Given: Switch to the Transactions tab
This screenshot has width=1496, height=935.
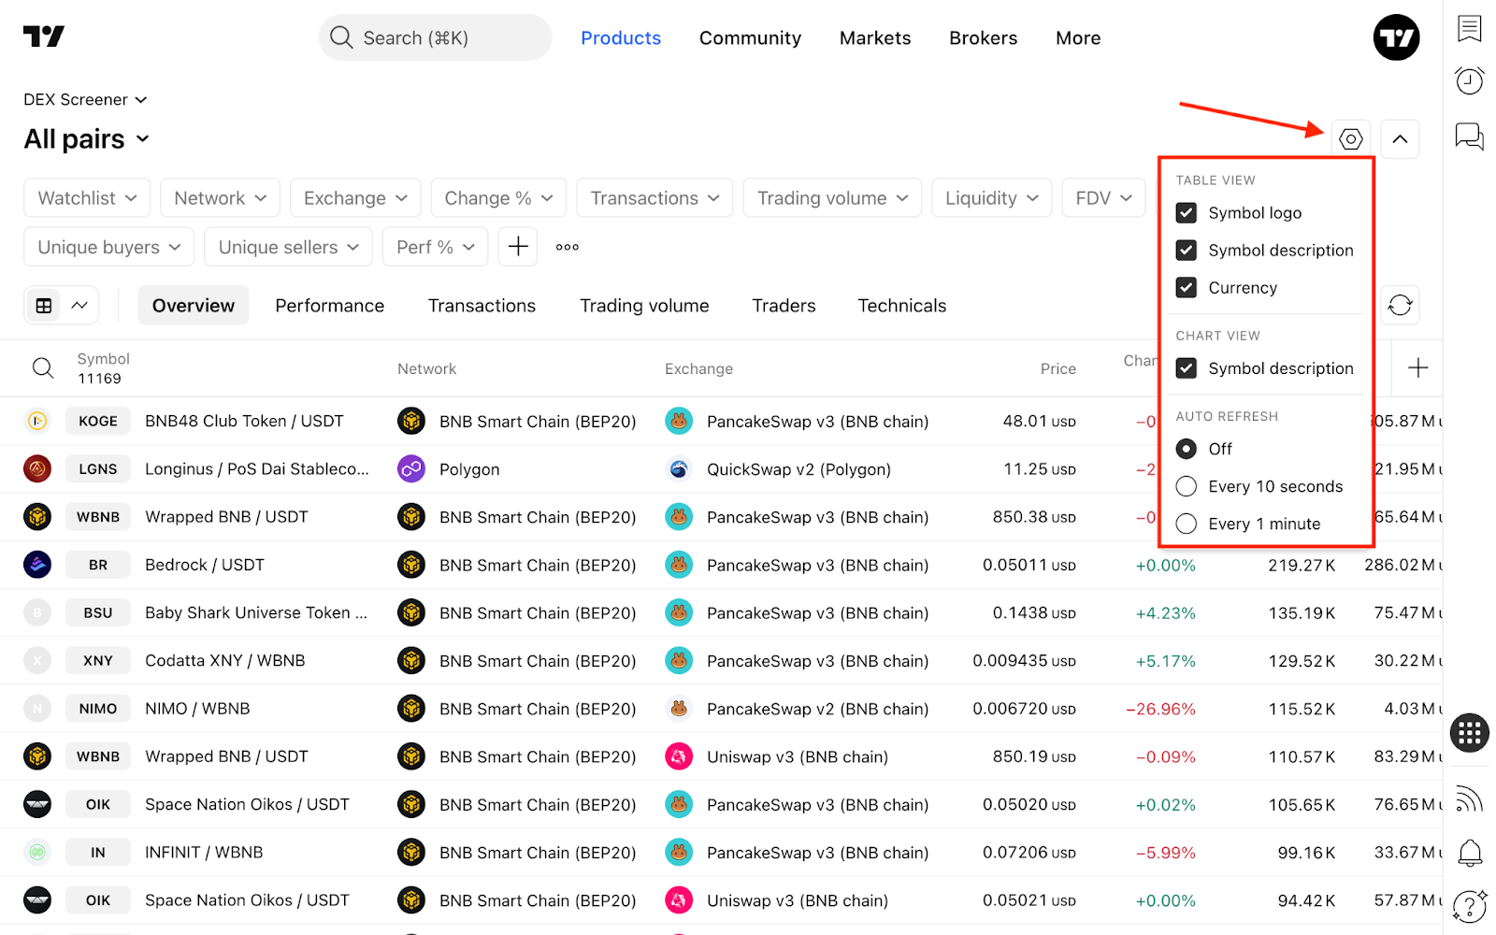Looking at the screenshot, I should [x=482, y=306].
